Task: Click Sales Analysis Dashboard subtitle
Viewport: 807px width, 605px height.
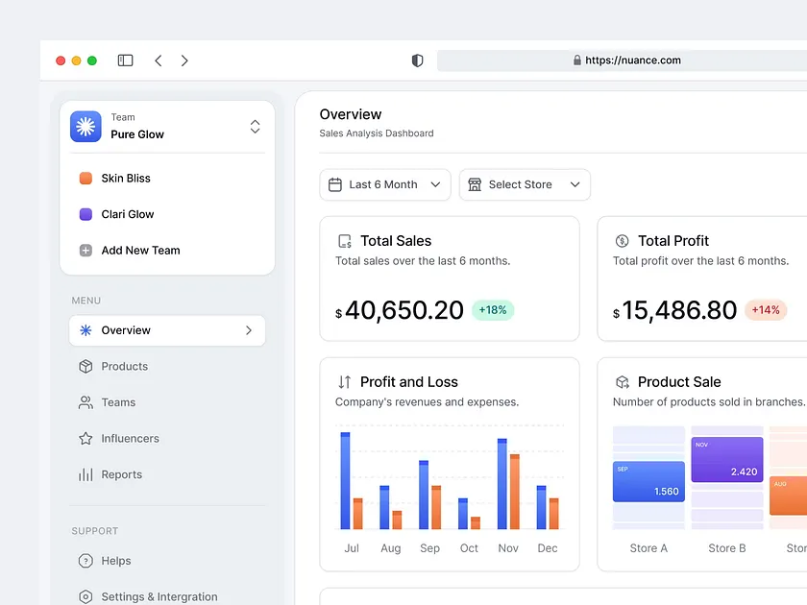Action: coord(377,133)
